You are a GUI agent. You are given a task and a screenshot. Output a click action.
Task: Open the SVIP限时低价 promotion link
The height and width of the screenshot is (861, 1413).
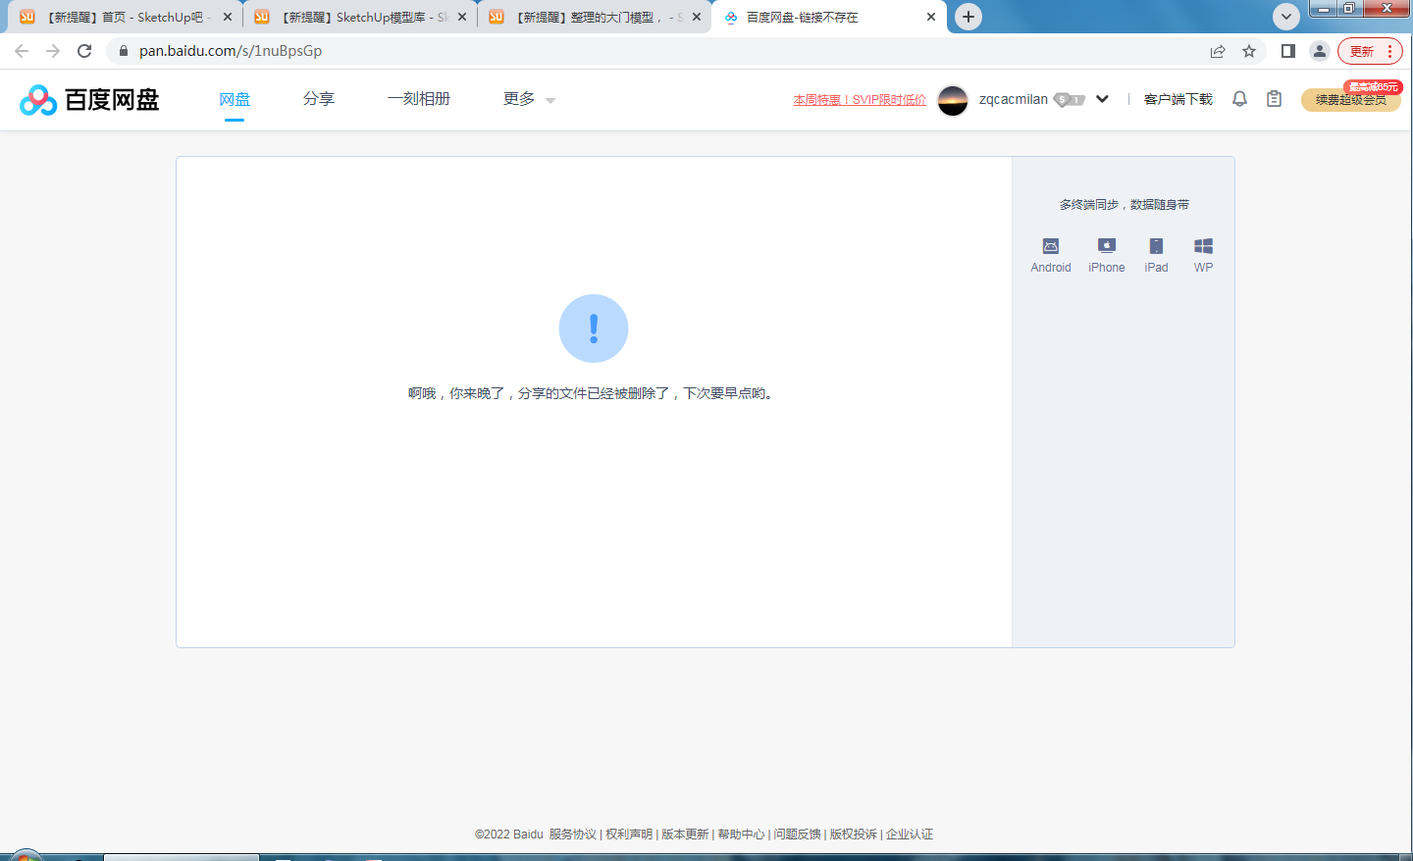pyautogui.click(x=860, y=100)
